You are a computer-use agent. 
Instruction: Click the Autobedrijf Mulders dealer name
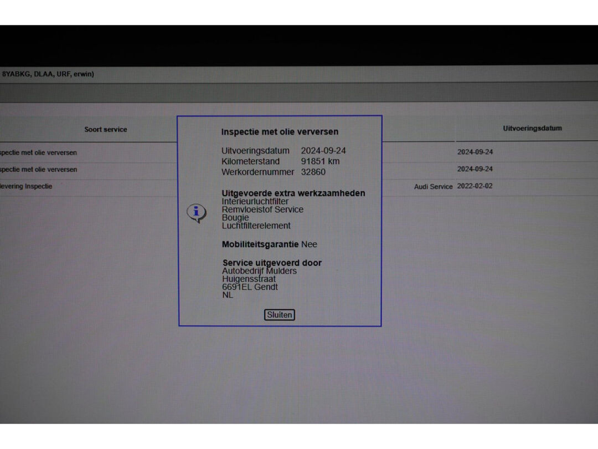pyautogui.click(x=259, y=271)
